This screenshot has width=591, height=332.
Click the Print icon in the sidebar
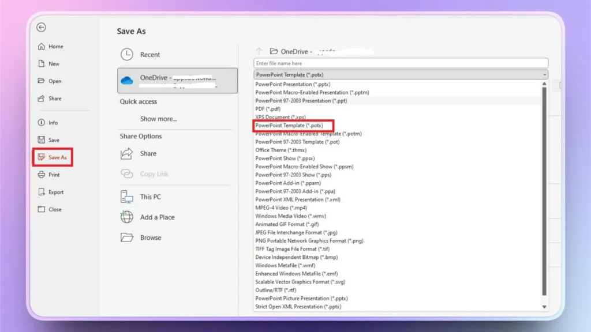[x=40, y=175]
